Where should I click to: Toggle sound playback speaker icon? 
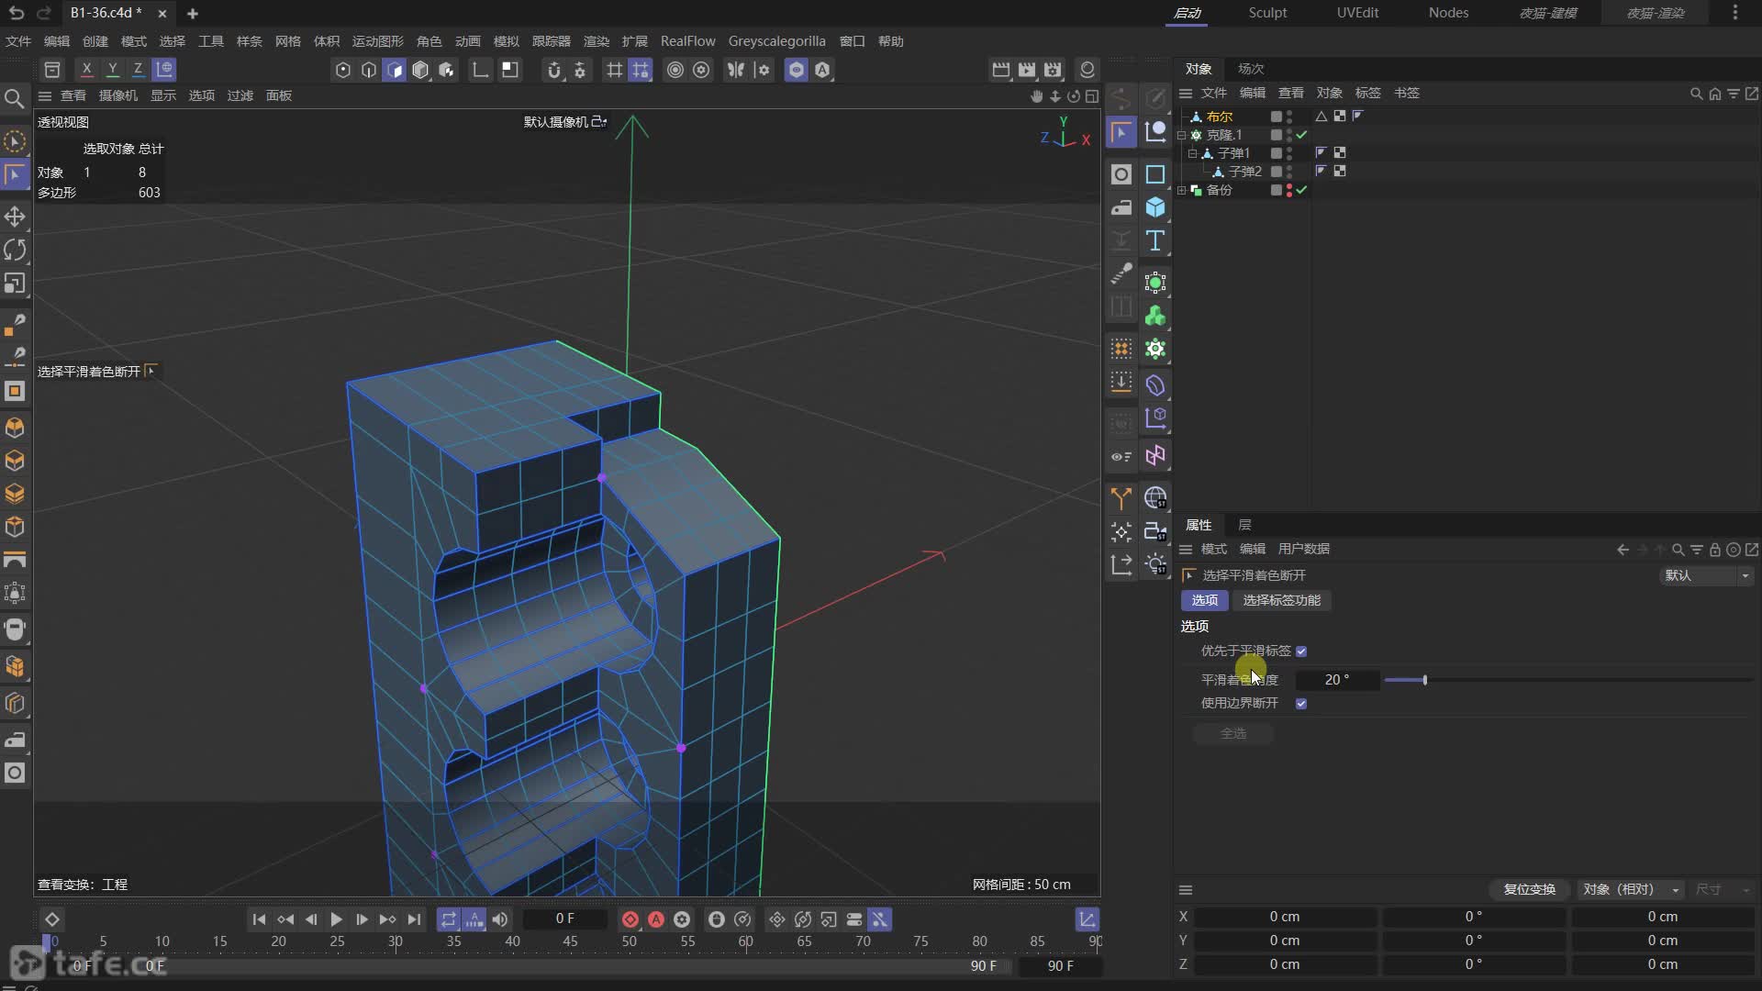pos(500,919)
